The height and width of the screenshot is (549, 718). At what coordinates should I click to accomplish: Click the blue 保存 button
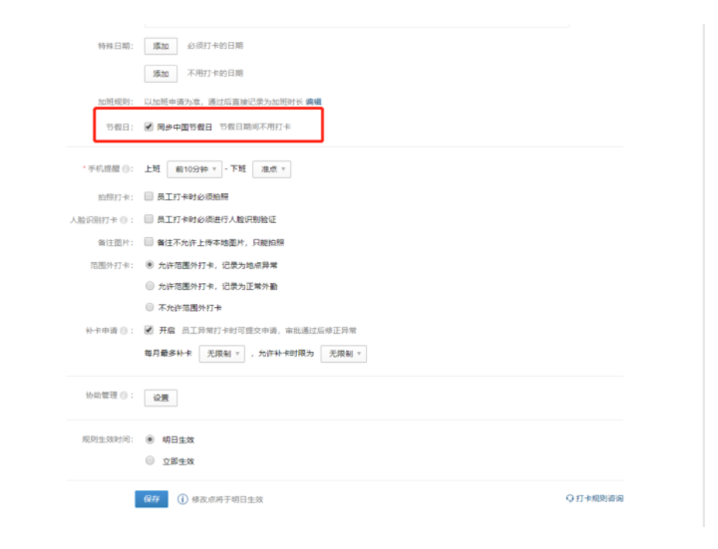152,499
